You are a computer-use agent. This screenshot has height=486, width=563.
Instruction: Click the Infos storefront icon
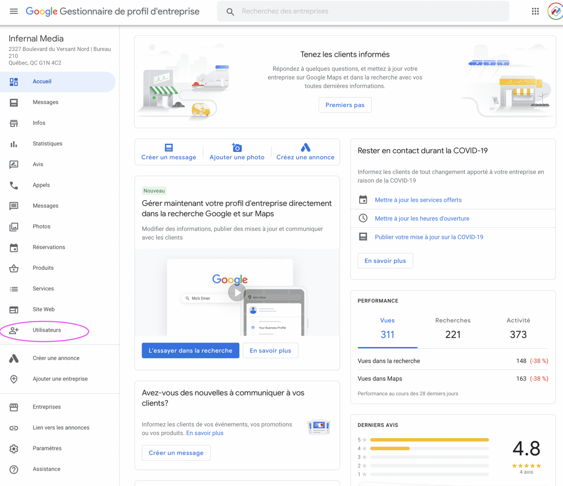tap(14, 123)
